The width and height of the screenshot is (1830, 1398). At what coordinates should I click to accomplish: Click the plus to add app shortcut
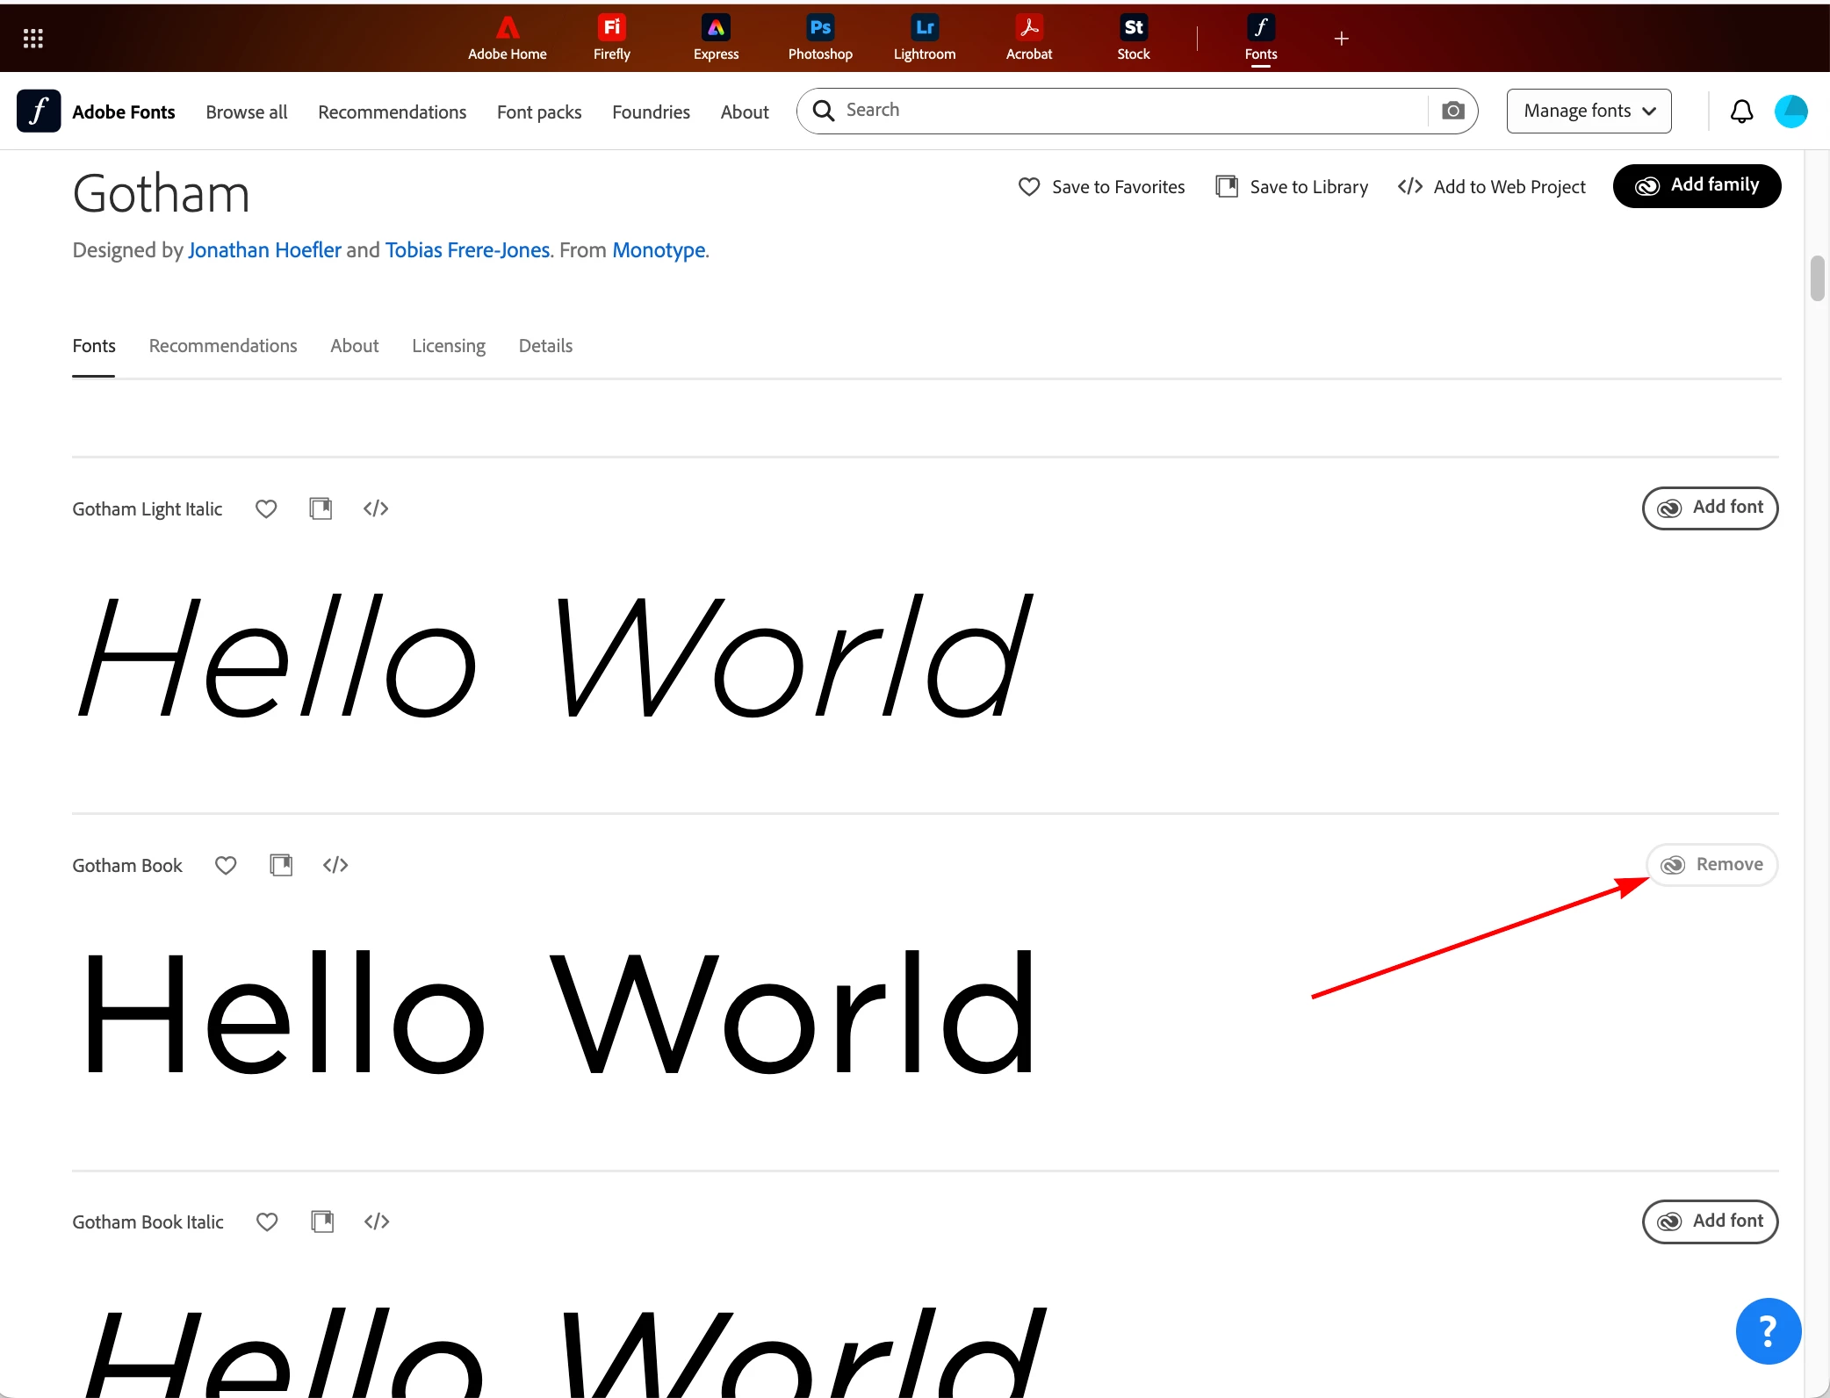pyautogui.click(x=1341, y=38)
